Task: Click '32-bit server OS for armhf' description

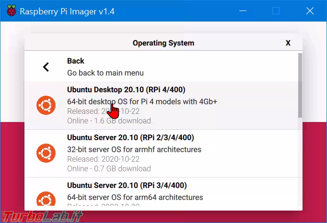Action: pos(134,149)
